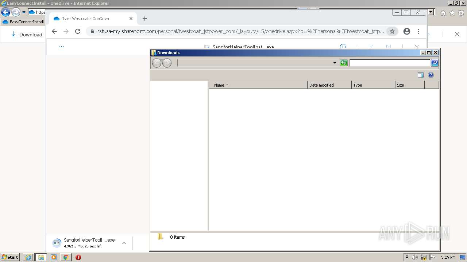Go back in Chrome using back arrow
This screenshot has height=262, width=467.
pyautogui.click(x=54, y=31)
